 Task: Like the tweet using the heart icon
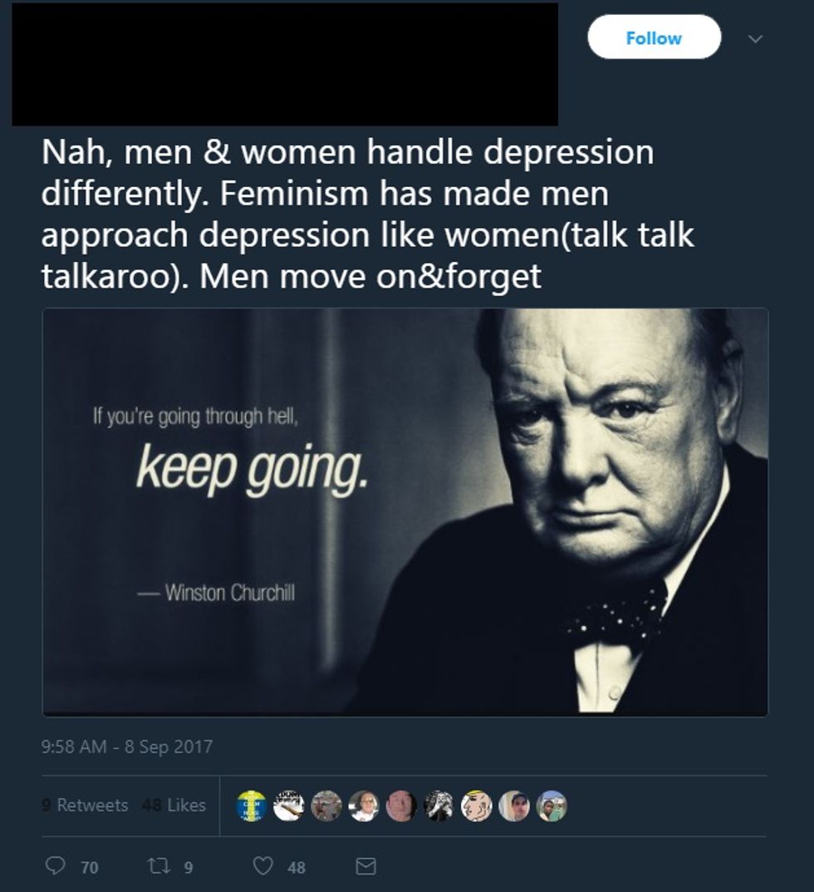(262, 866)
